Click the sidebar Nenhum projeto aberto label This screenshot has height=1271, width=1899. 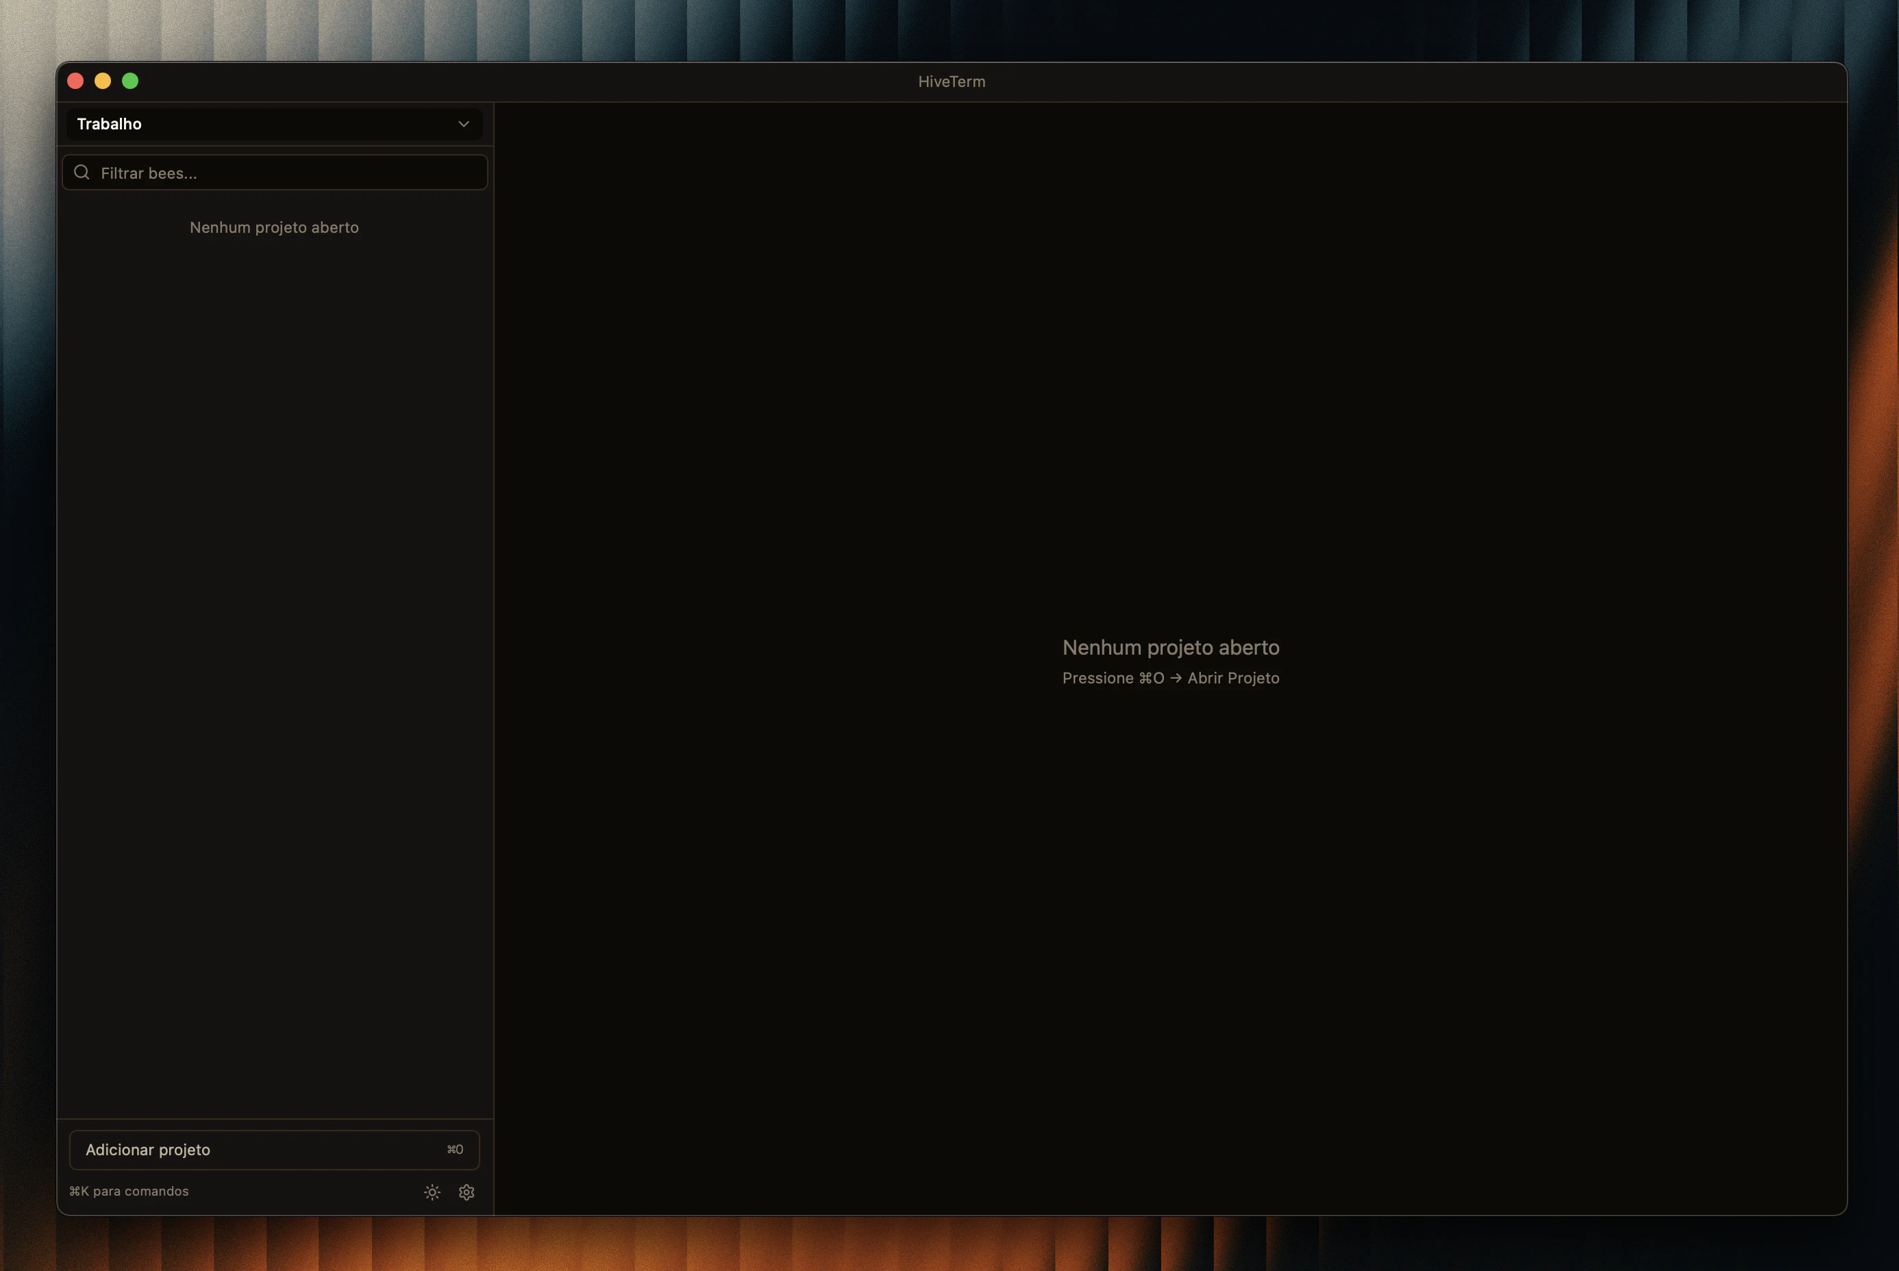(x=274, y=228)
